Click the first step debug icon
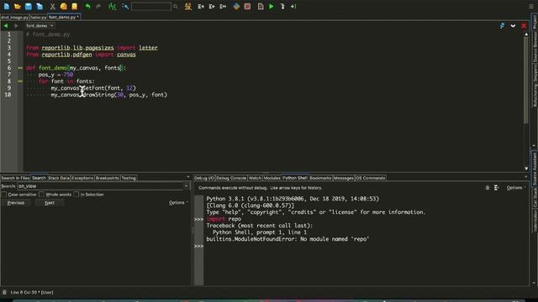538x302 pixels. (x=201, y=6)
